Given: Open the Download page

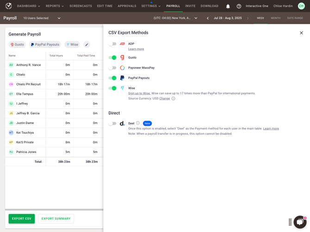Looking at the screenshot, I should (x=210, y=6).
